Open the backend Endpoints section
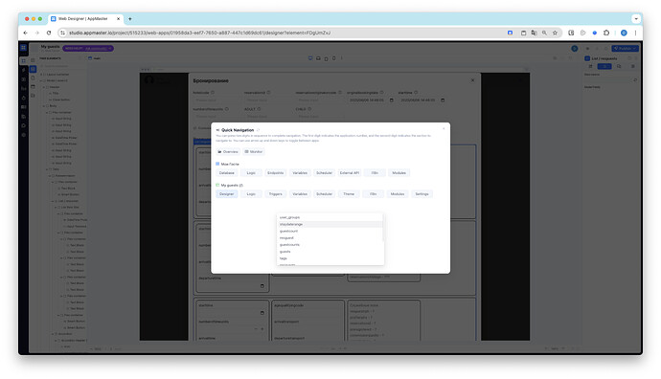The width and height of the screenshot is (661, 379). tap(275, 173)
